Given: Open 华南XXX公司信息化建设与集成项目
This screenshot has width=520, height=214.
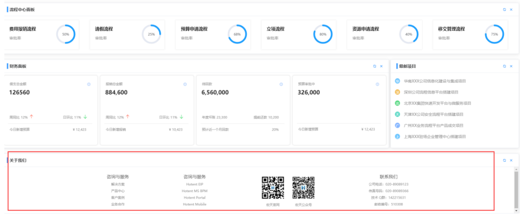Looking at the screenshot, I should coord(435,81).
